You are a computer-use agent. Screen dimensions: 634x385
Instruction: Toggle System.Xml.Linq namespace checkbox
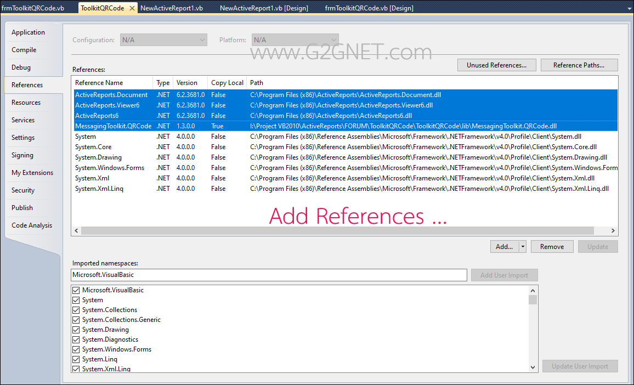pyautogui.click(x=76, y=369)
